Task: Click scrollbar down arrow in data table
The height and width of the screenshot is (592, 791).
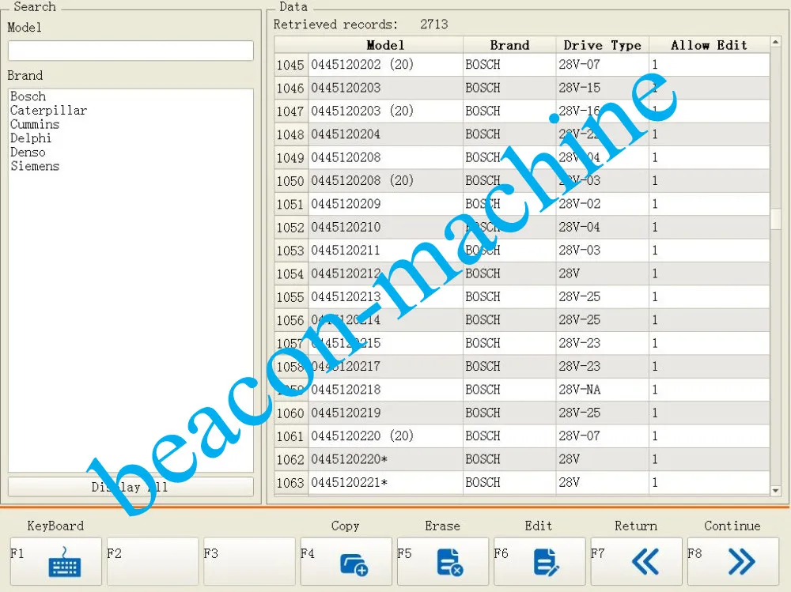Action: tap(775, 490)
